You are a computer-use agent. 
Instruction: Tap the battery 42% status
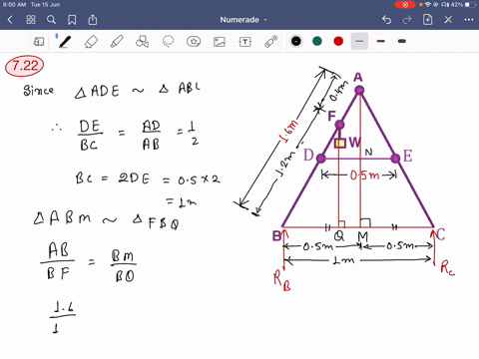tap(463, 5)
